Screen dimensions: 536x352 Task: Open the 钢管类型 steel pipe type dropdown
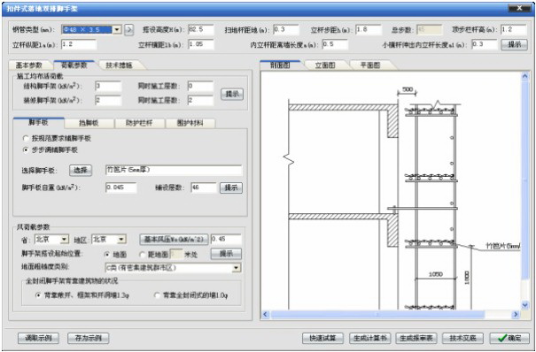tap(117, 30)
